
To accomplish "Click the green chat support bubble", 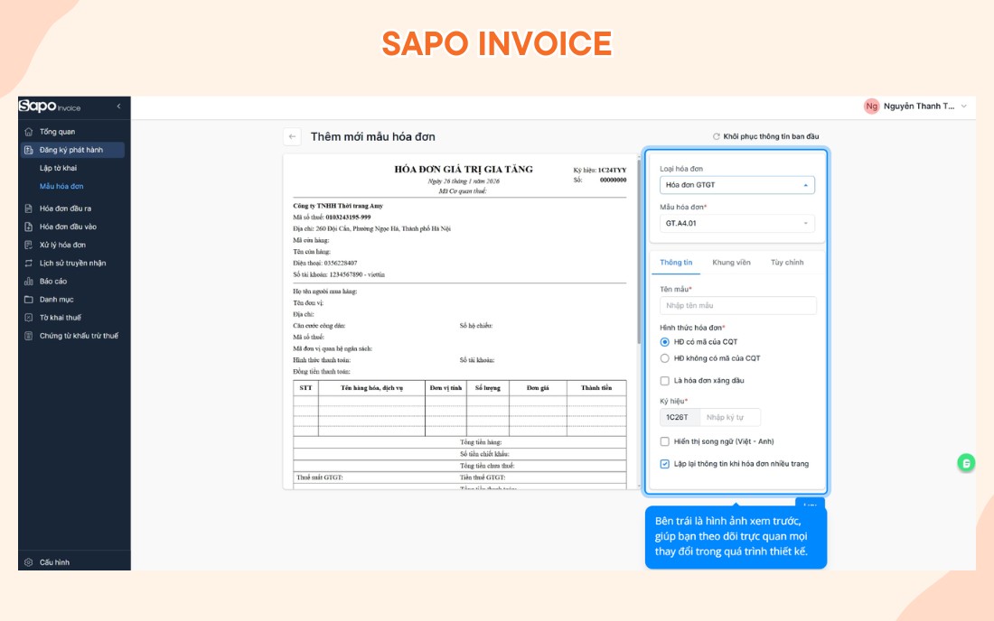I will point(966,463).
